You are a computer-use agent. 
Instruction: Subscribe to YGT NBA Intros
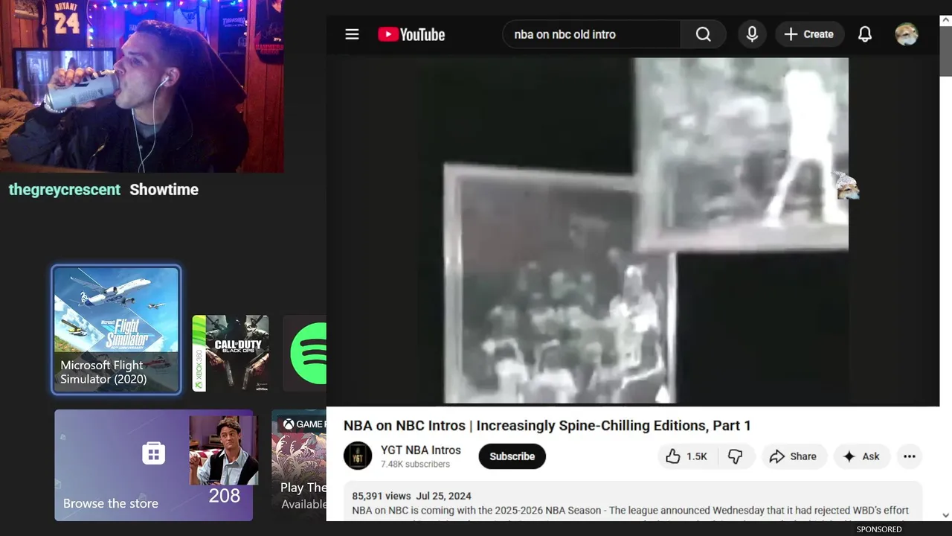(x=512, y=456)
